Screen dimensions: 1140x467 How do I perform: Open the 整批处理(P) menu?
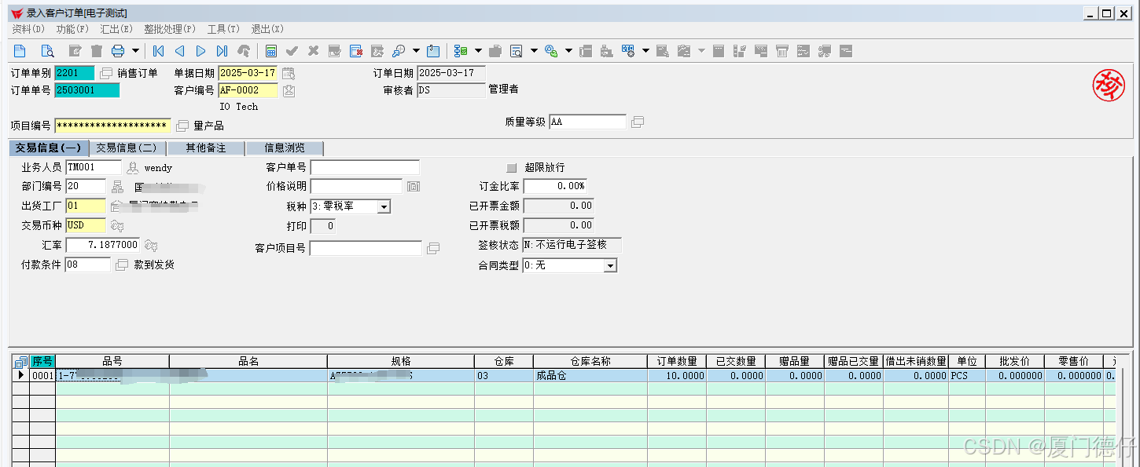170,29
